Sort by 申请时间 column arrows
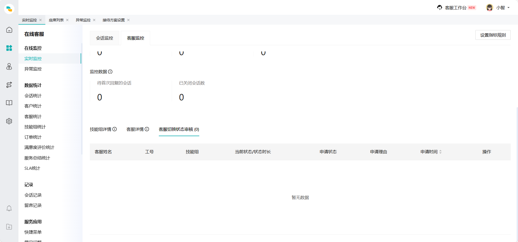The image size is (518, 242). click(x=440, y=152)
